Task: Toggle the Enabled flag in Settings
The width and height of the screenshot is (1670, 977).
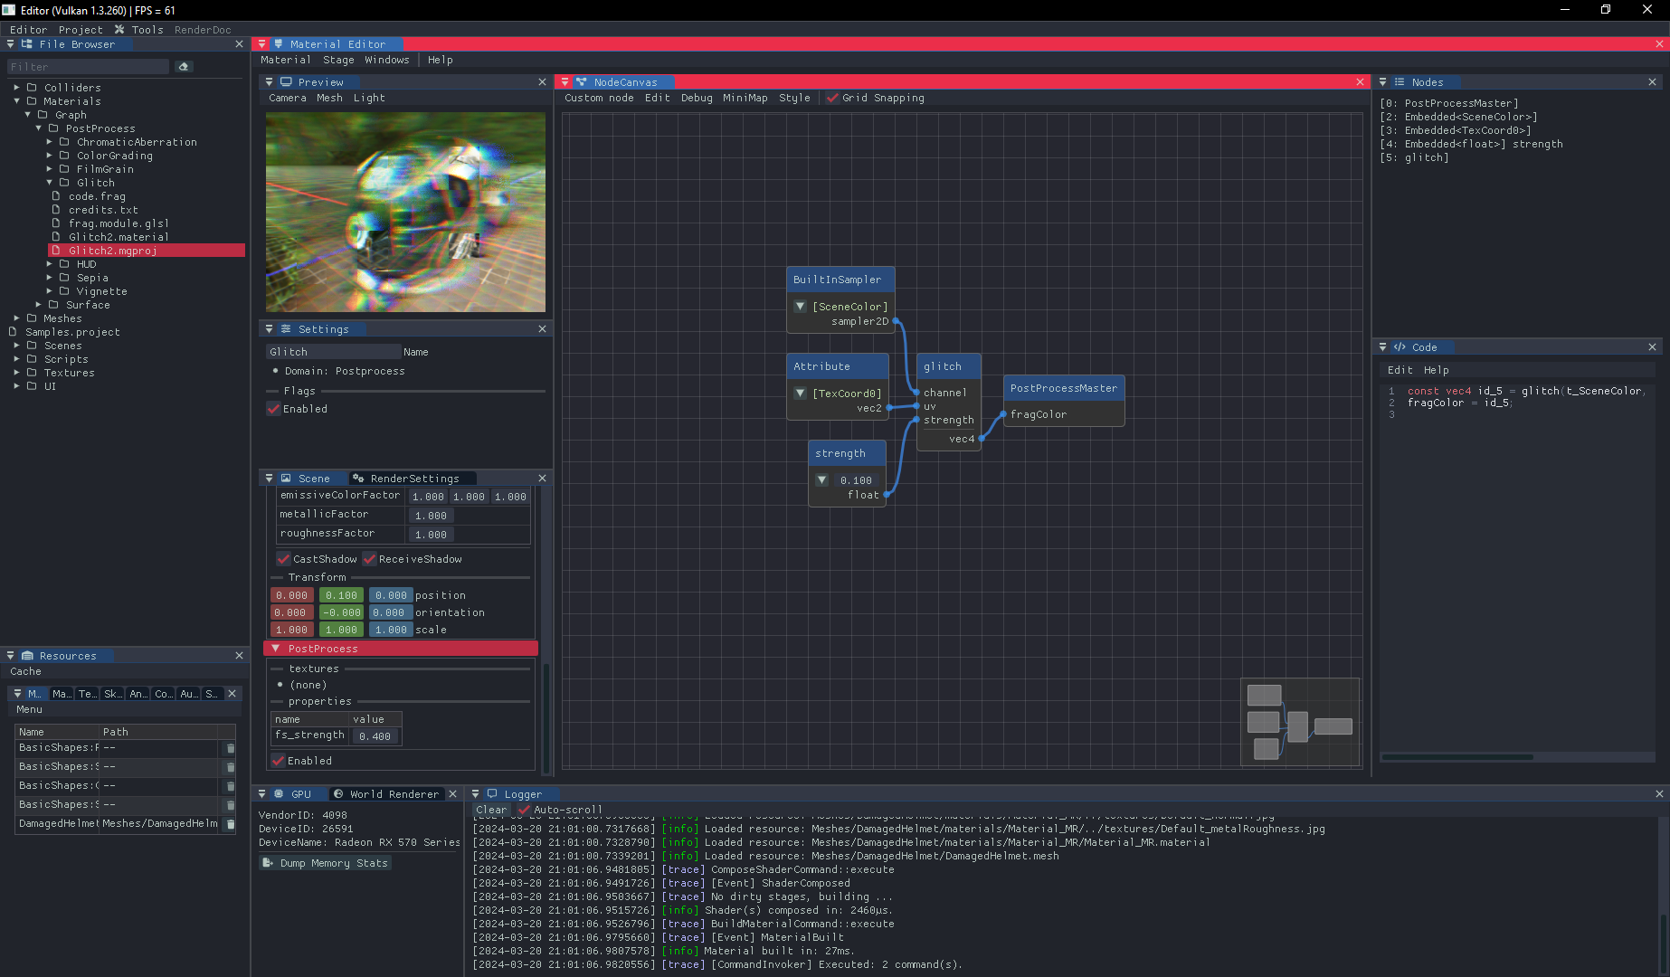Action: 274,409
